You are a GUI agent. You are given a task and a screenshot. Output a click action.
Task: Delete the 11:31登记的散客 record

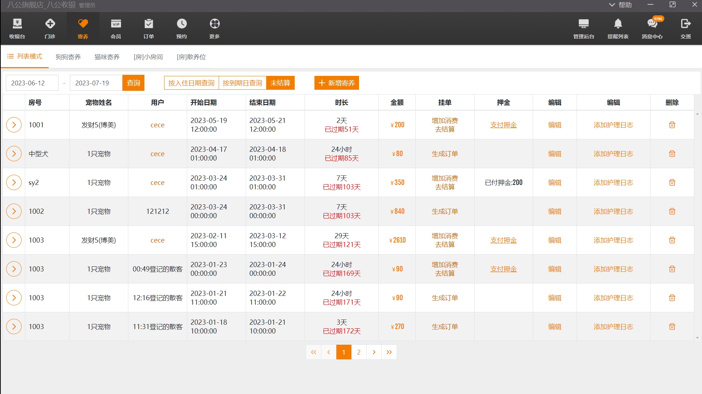point(672,327)
